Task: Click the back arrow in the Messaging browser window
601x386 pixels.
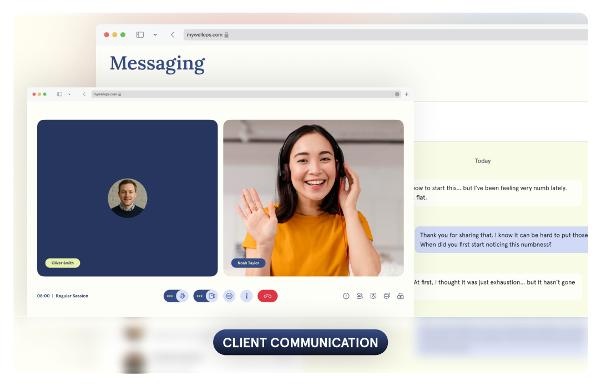Action: (173, 34)
